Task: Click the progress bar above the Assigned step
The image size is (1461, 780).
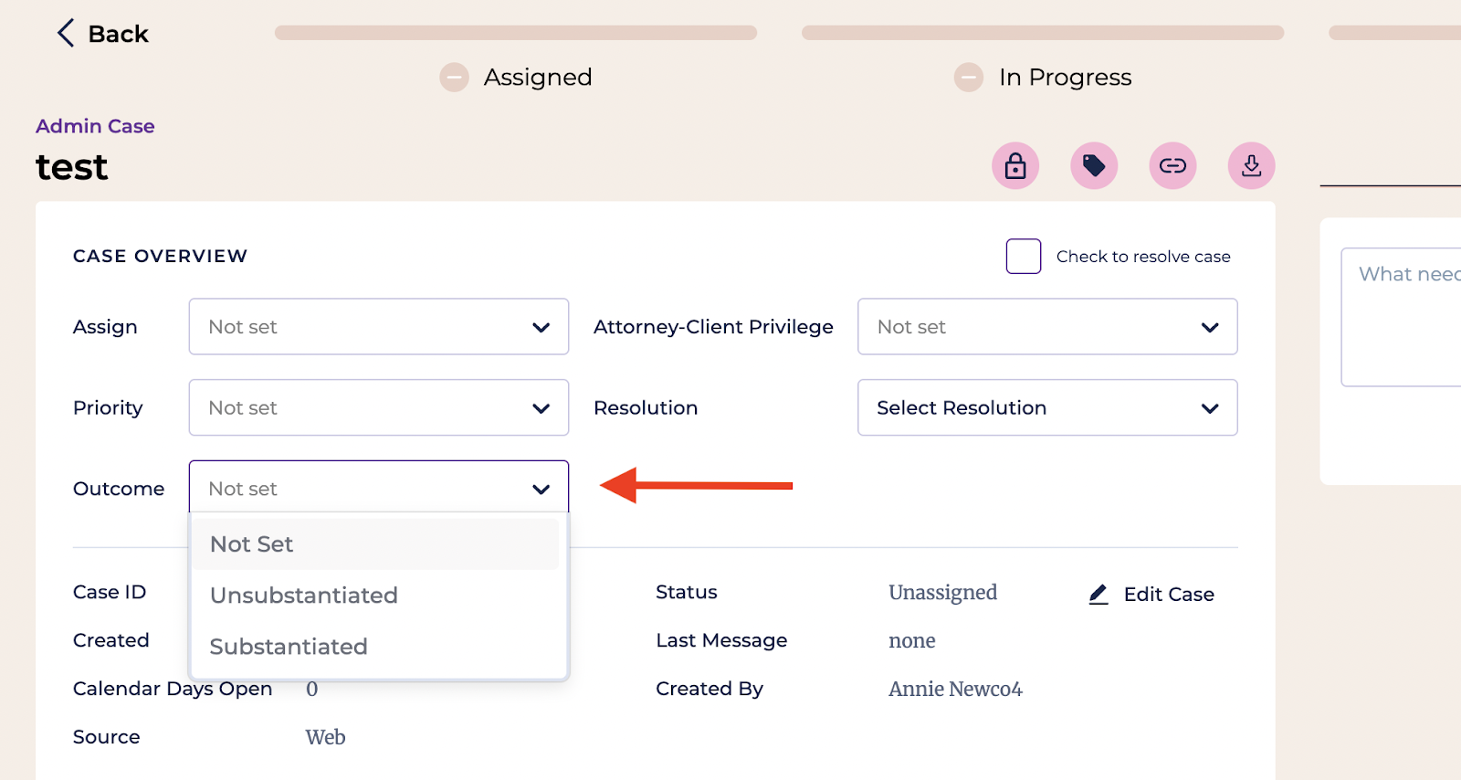Action: [516, 33]
